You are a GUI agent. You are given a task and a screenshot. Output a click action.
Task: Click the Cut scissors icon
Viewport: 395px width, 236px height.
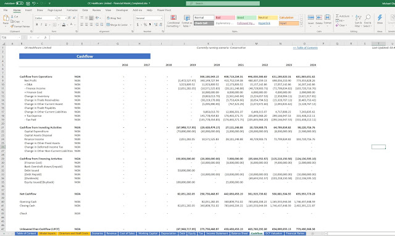[12, 17]
